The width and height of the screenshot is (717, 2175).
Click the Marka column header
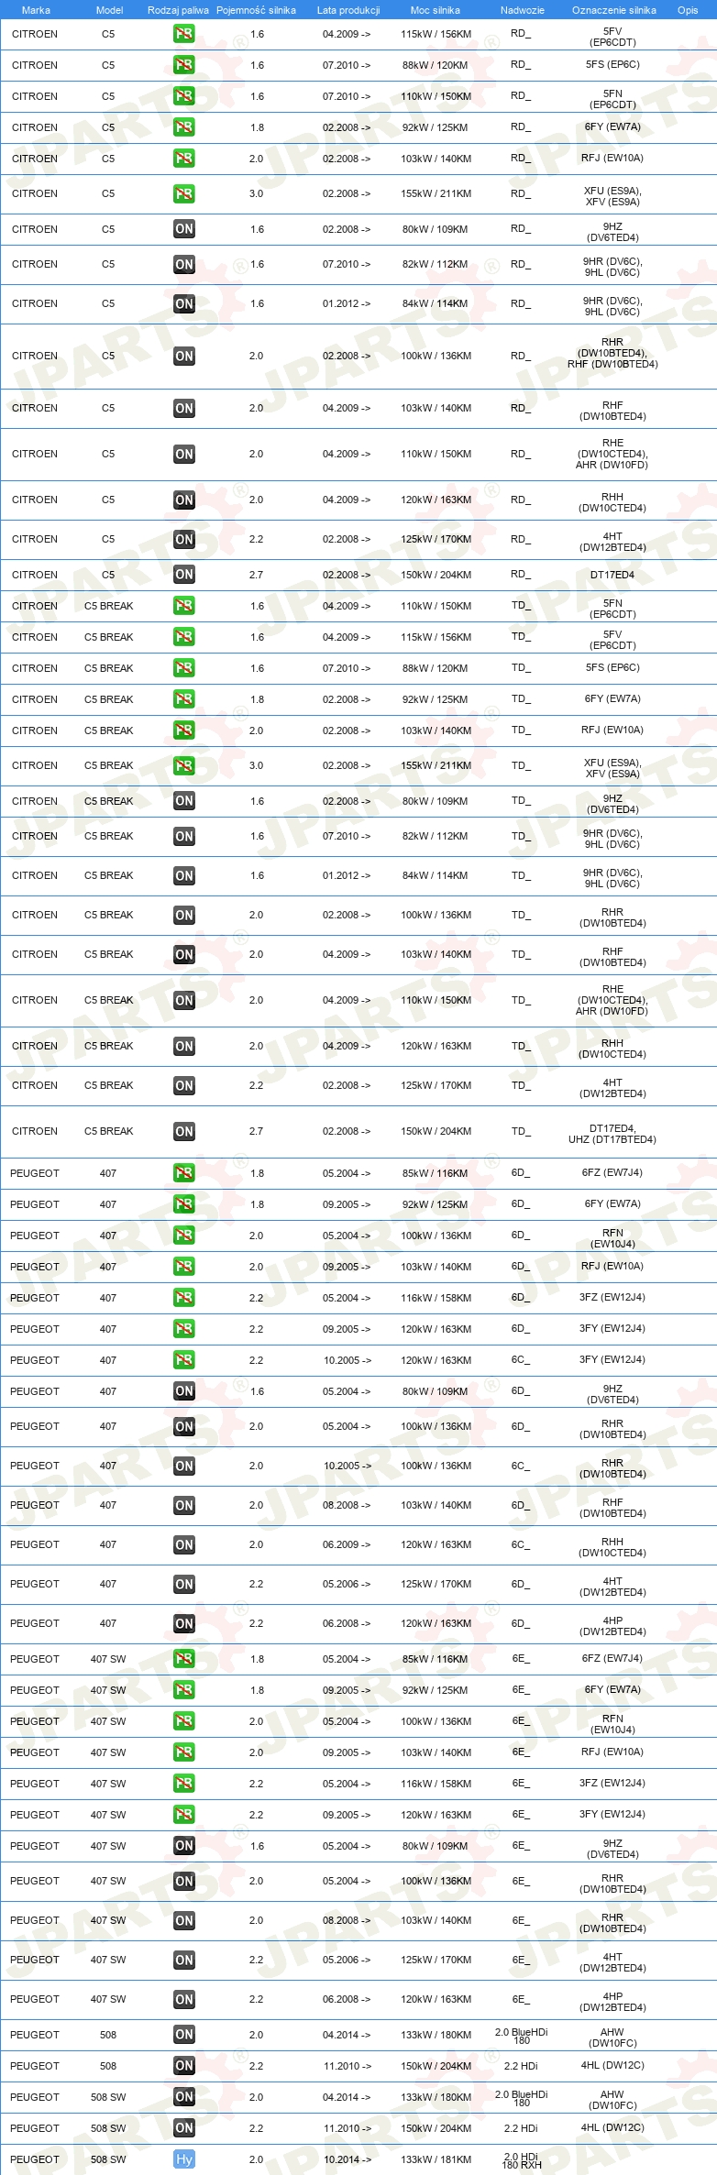pos(36,10)
